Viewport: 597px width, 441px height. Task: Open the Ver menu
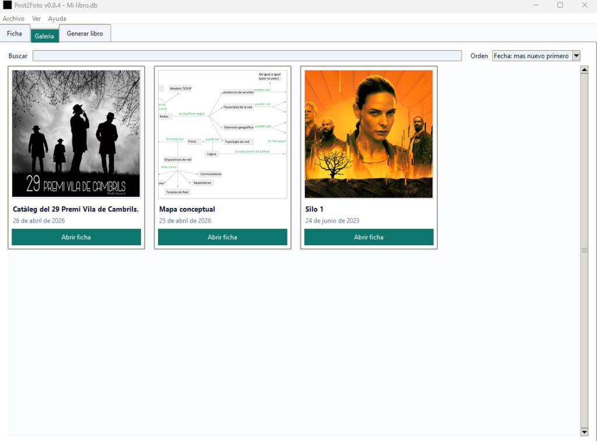36,19
